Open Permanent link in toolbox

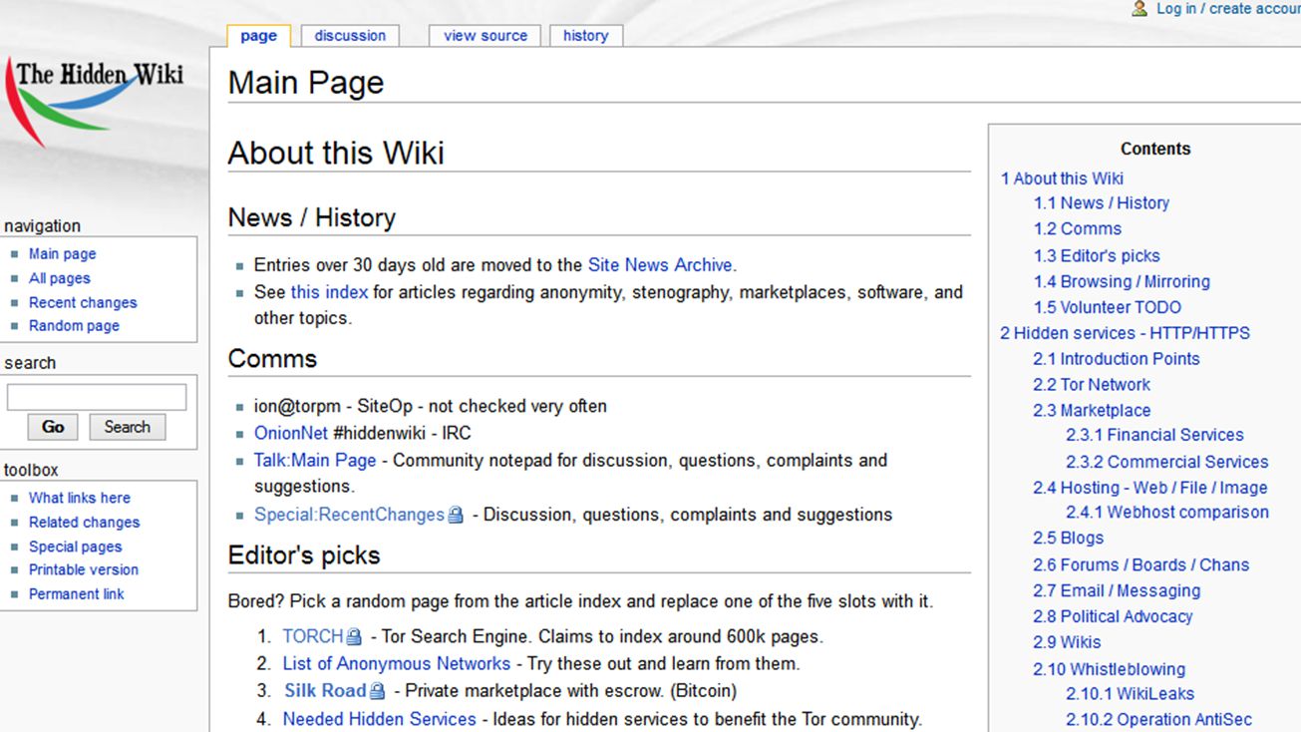point(77,593)
